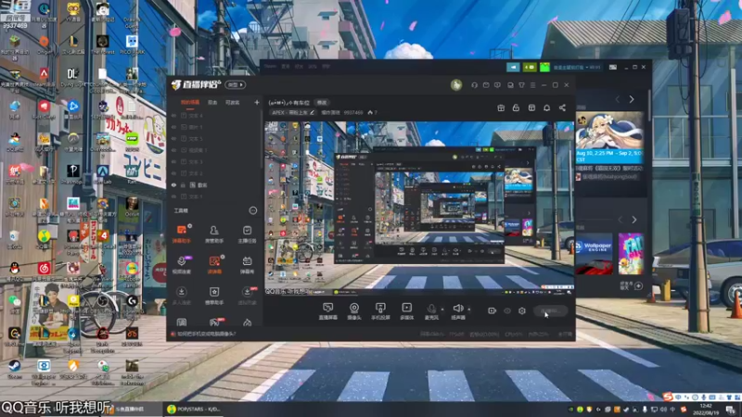Click the record video camera icon in bottom bar
Image resolution: width=742 pixels, height=417 pixels.
pos(492,310)
